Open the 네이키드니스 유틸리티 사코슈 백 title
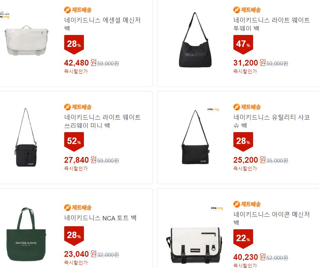 (x=271, y=121)
